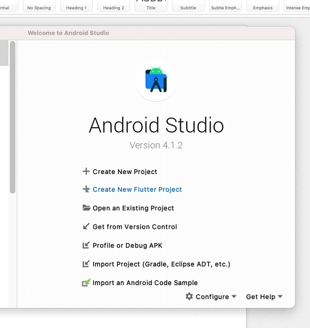This screenshot has width=310, height=328.
Task: Choose Import Project (Gradle, Eclipse ADT, etc.)
Action: (161, 264)
